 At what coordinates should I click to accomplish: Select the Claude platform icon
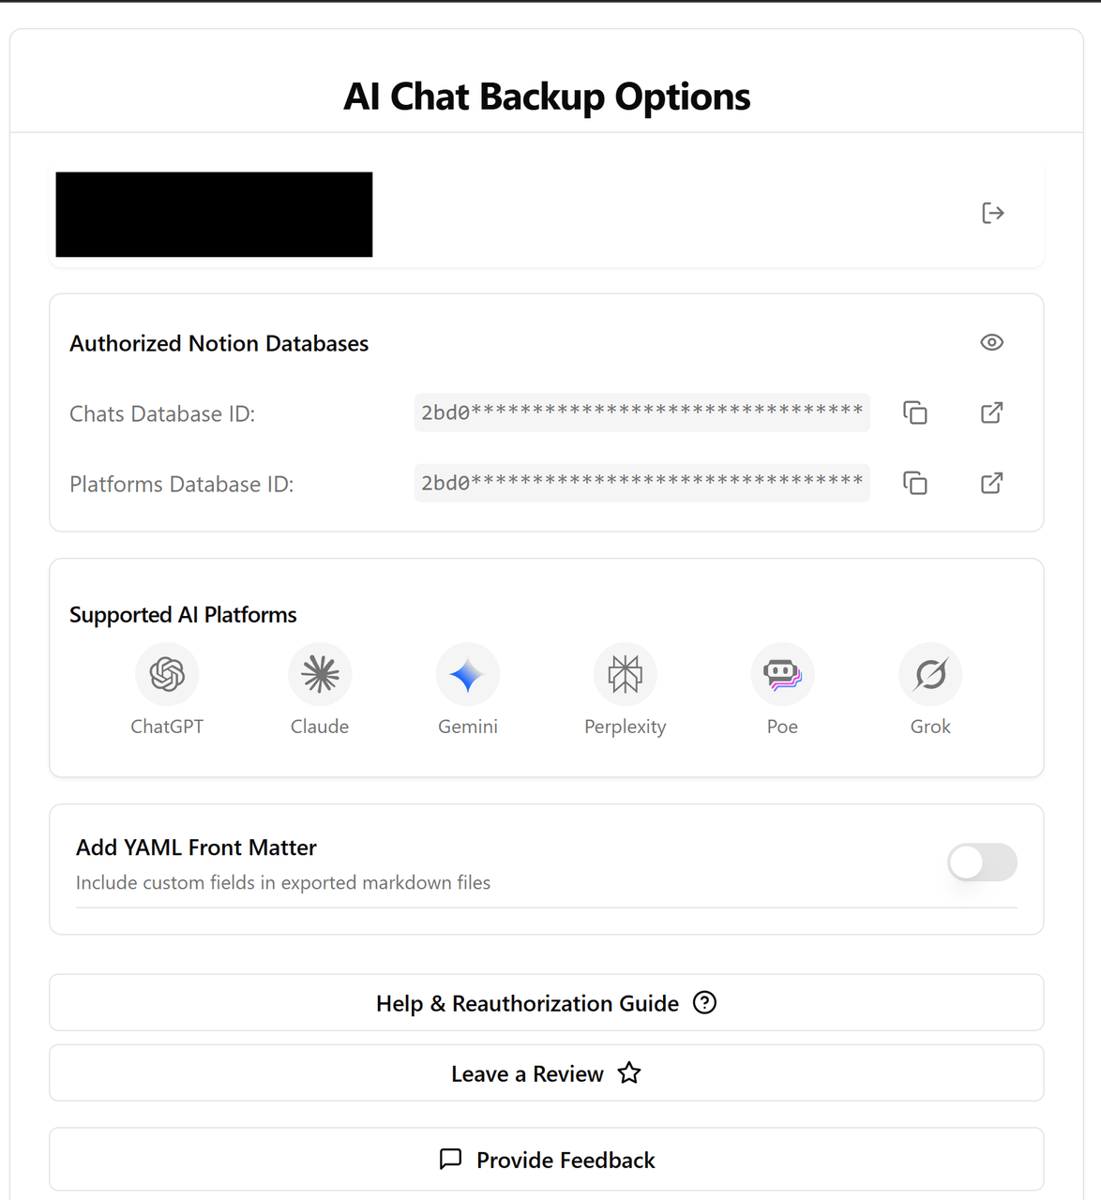pyautogui.click(x=320, y=674)
